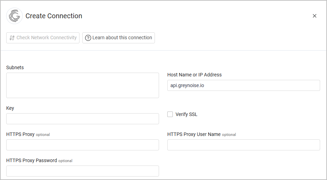Click the GreyNoise logo icon

click(14, 16)
